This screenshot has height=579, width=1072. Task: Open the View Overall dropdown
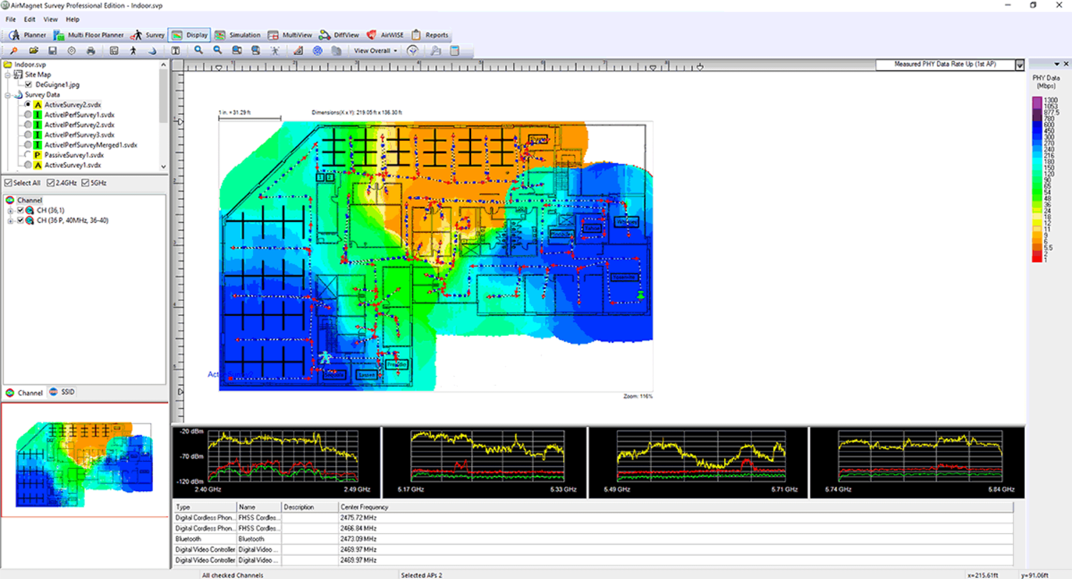coord(374,50)
